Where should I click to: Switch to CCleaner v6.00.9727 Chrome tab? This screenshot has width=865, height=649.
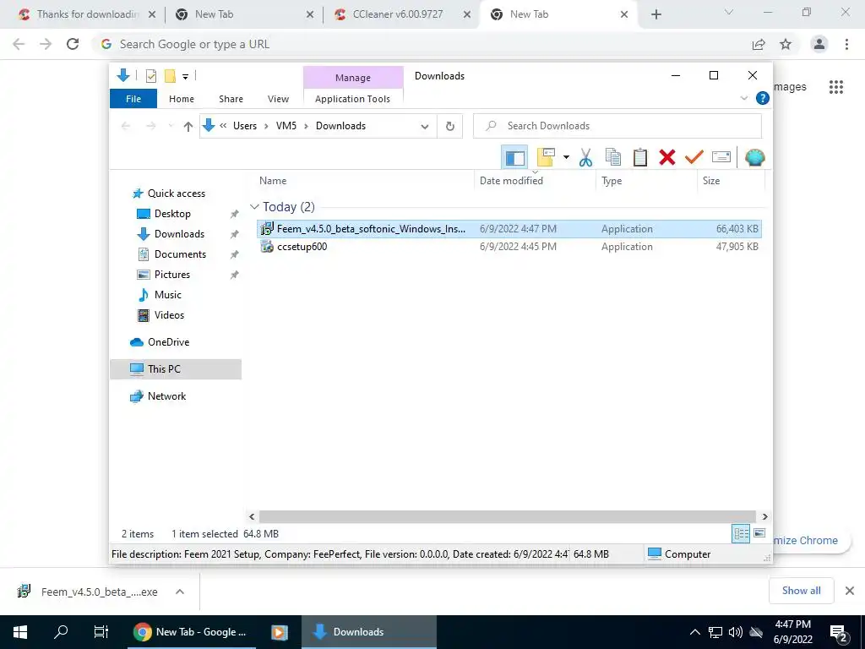(397, 14)
